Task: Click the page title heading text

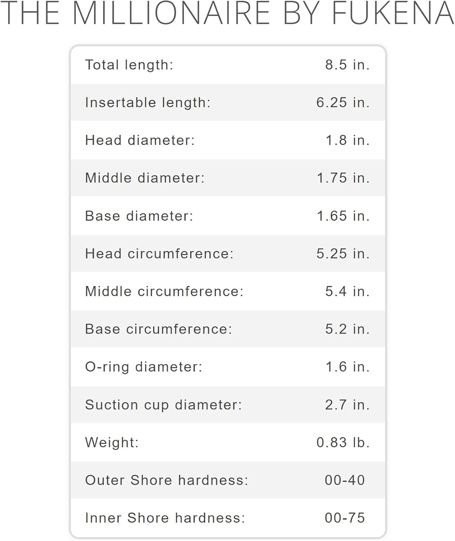Action: tap(227, 13)
